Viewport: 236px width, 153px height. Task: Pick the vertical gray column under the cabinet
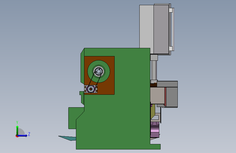point(154,70)
